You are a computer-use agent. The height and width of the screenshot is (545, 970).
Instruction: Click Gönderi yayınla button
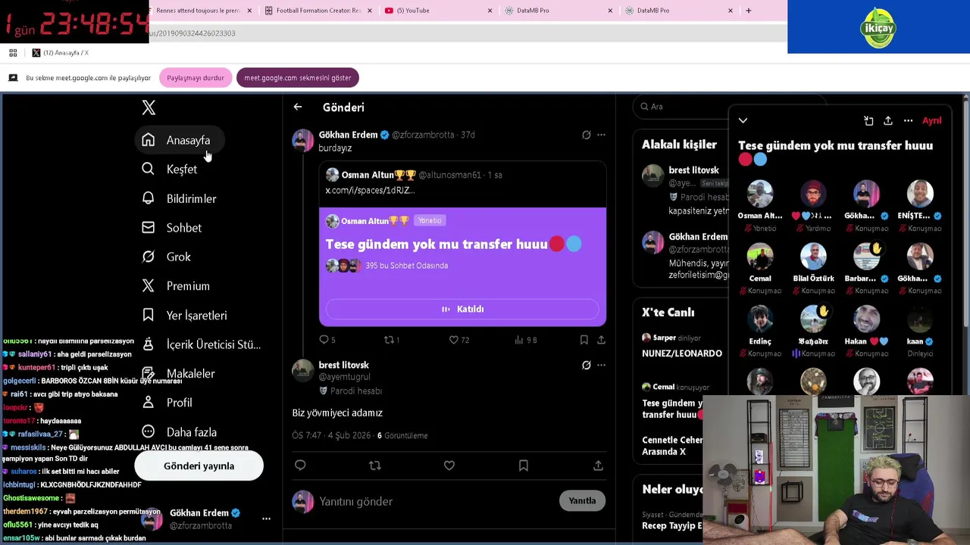tap(199, 466)
